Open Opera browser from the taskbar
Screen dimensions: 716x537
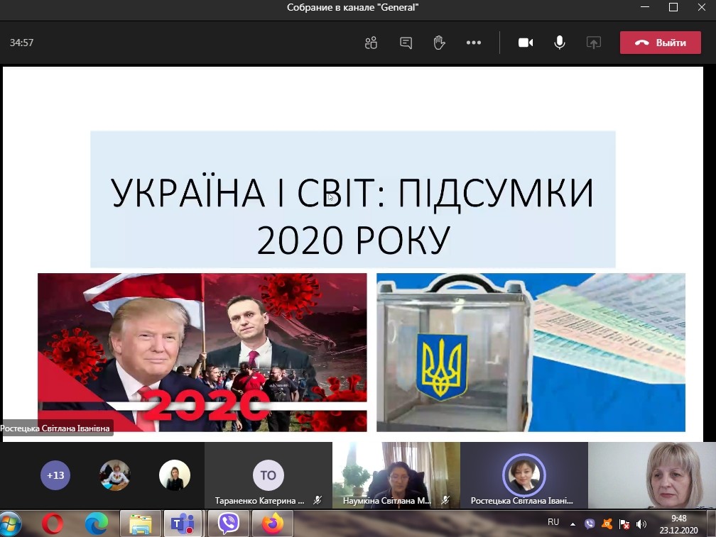pyautogui.click(x=53, y=524)
